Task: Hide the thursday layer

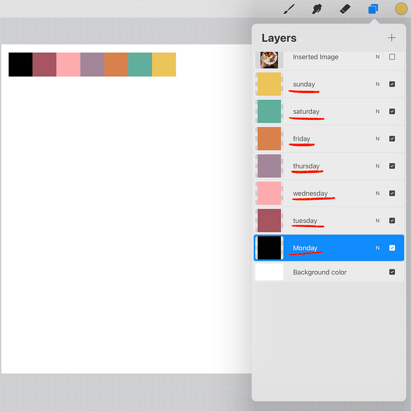Action: click(x=392, y=166)
